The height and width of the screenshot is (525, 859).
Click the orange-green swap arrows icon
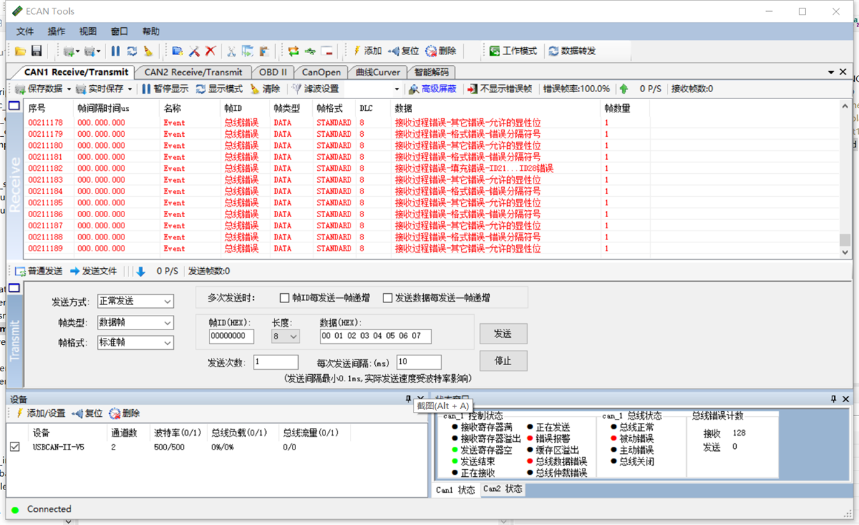[x=293, y=51]
